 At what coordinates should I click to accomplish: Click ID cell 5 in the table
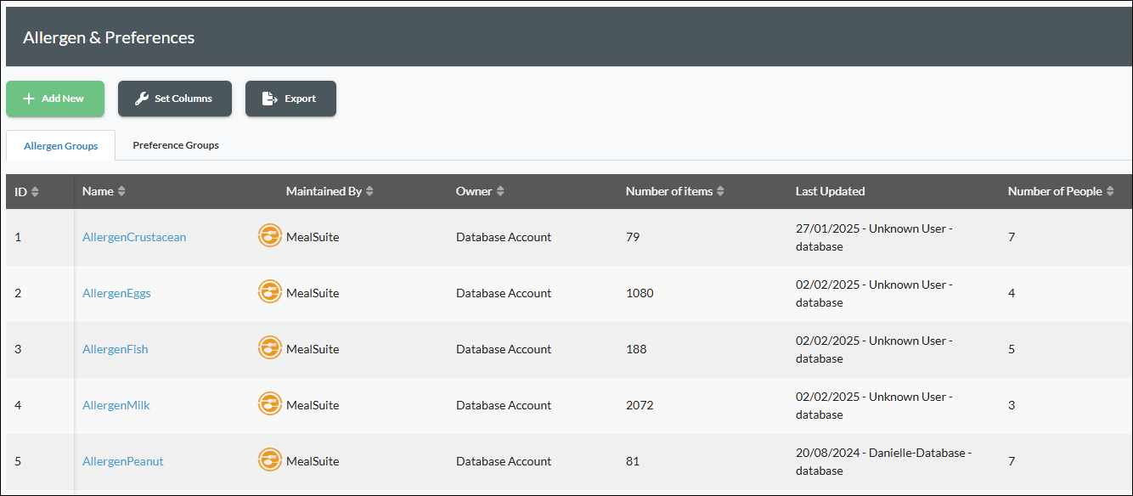(18, 461)
